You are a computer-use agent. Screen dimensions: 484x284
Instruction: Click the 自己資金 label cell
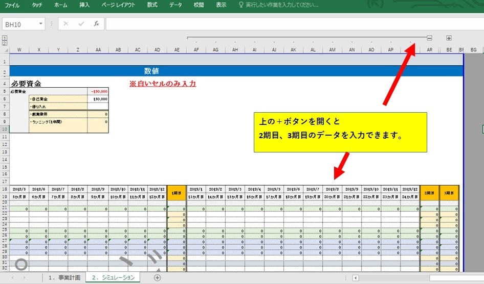pyautogui.click(x=58, y=99)
